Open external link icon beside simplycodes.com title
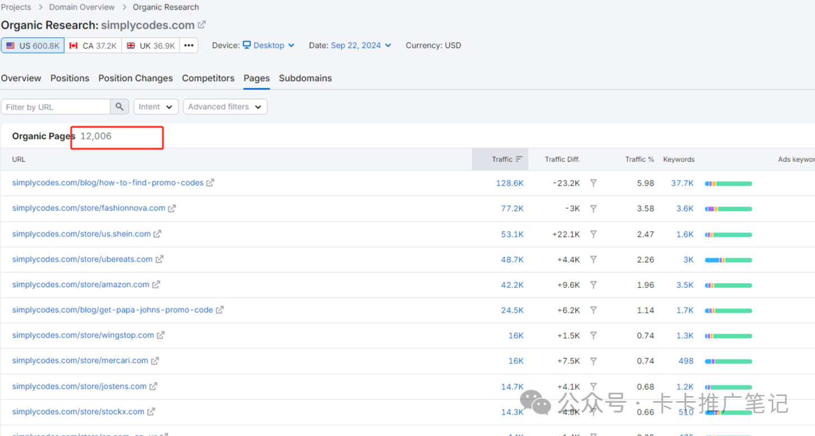The image size is (815, 436). click(x=201, y=25)
